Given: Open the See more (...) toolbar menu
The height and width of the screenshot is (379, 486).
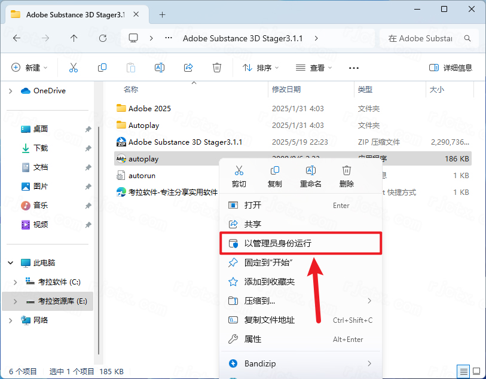Looking at the screenshot, I should (353, 67).
